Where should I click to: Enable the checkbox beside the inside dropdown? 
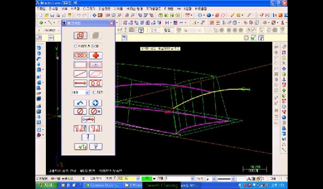coord(94,93)
